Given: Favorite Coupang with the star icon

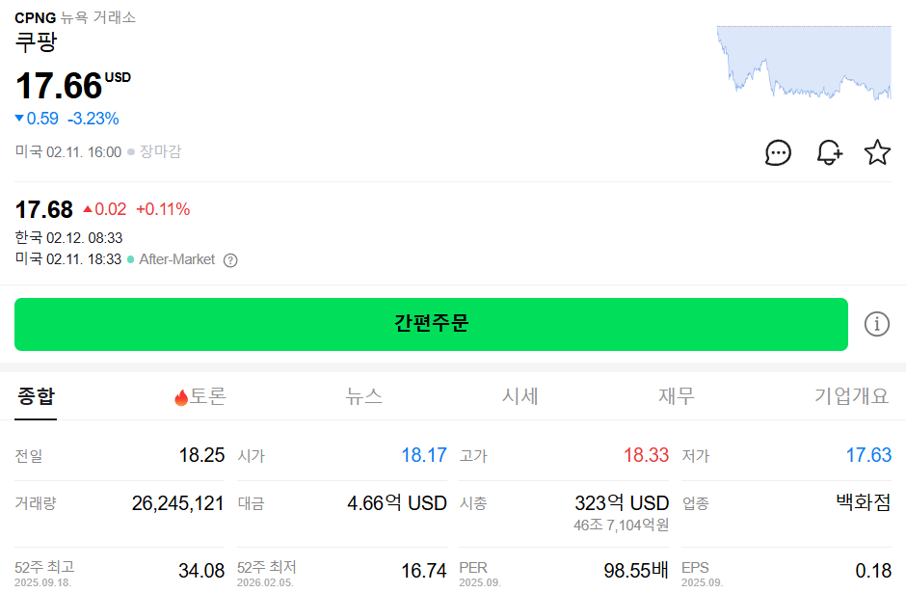Looking at the screenshot, I should point(877,152).
